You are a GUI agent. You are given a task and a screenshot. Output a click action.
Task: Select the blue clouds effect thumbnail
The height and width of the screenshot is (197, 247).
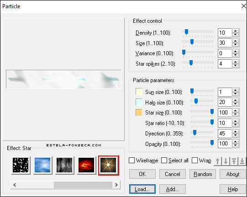click(43, 165)
